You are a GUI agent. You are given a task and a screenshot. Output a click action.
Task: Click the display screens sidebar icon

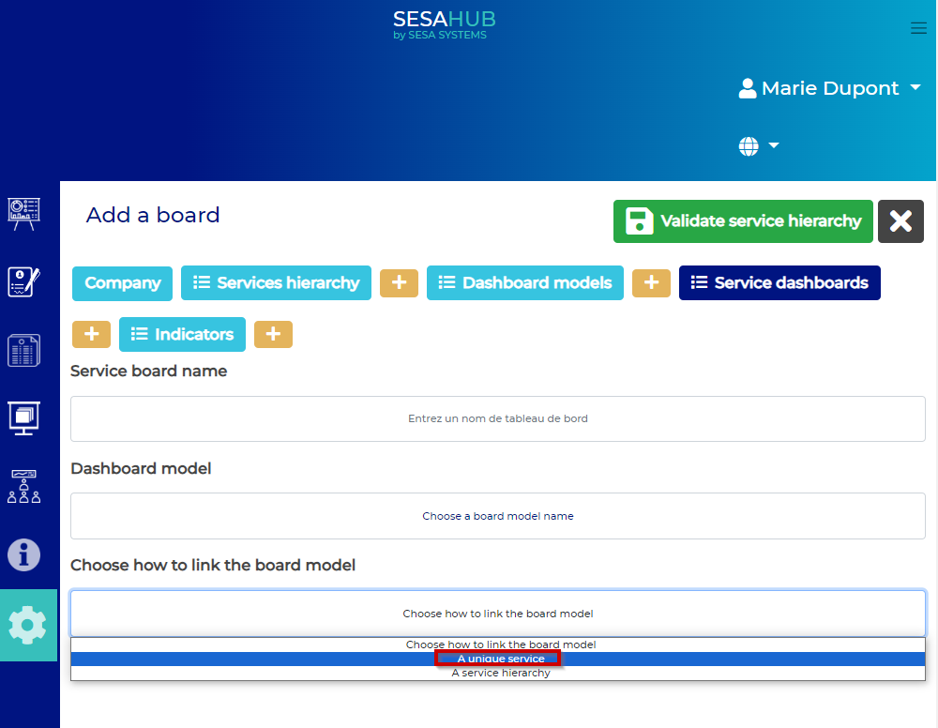tap(23, 417)
